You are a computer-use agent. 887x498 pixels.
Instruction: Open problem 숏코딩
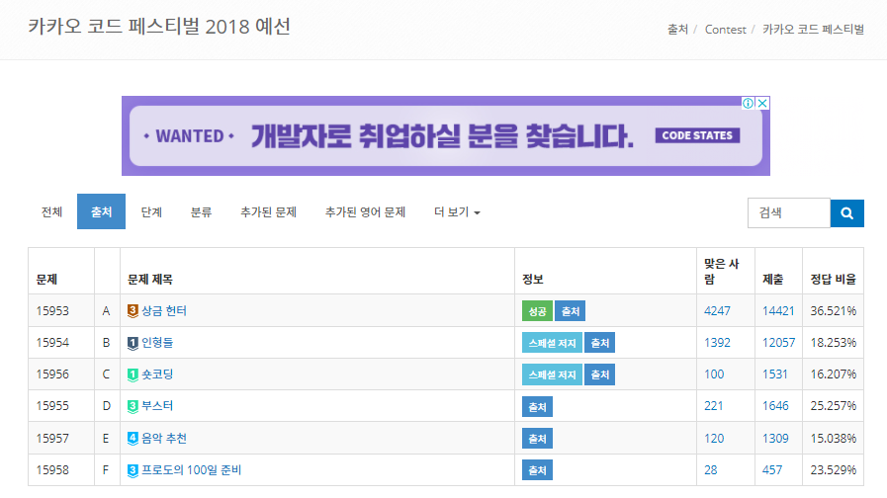(157, 374)
